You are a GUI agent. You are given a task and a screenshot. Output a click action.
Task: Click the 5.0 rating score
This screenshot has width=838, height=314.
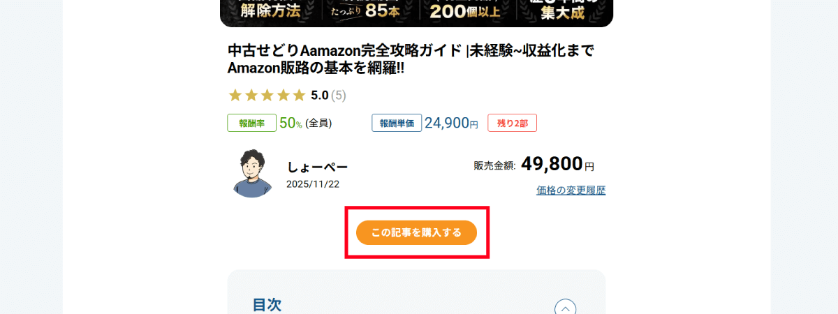tap(320, 95)
